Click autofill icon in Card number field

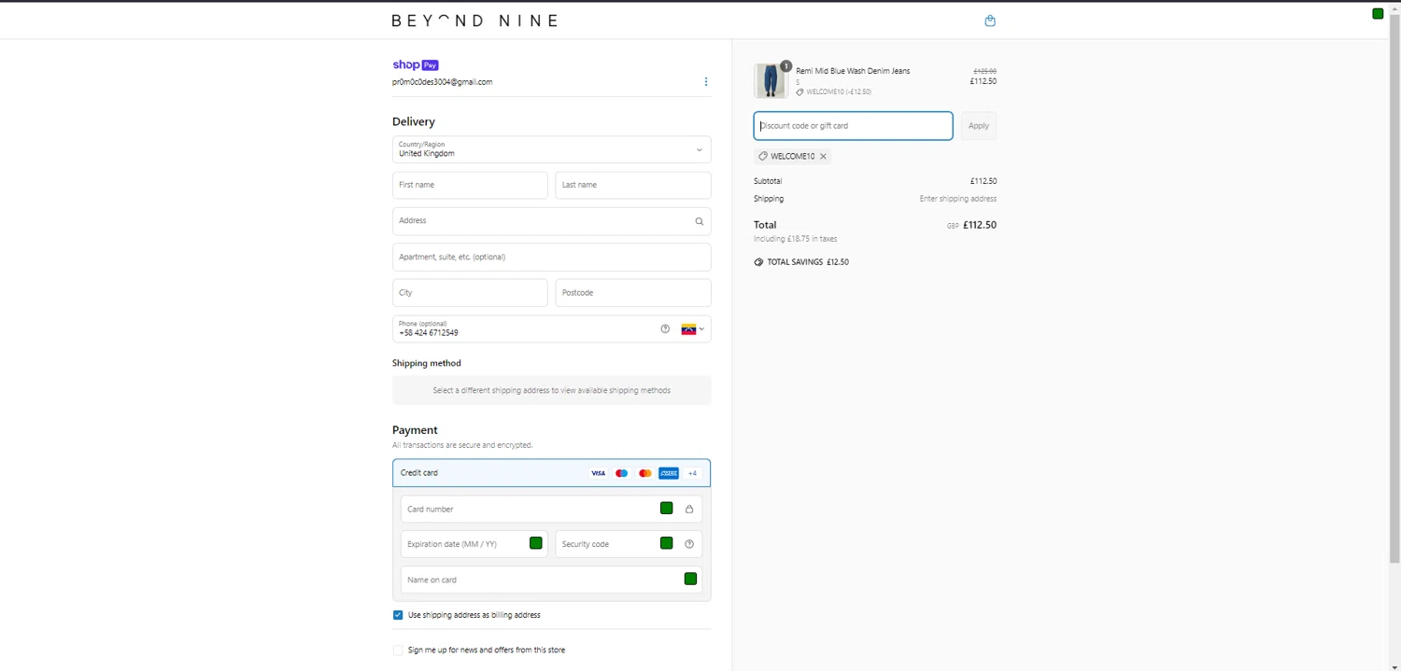pos(667,509)
